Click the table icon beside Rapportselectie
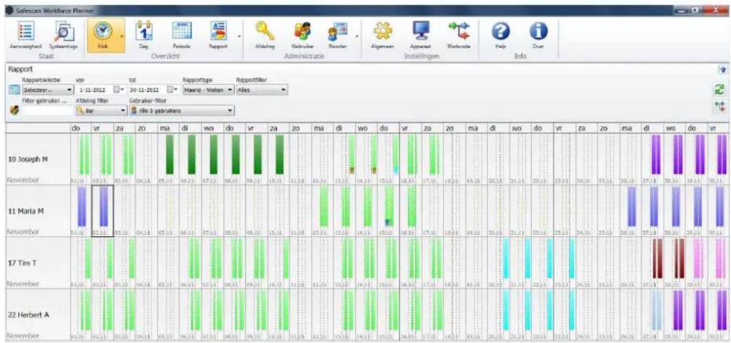This screenshot has width=731, height=343. pyautogui.click(x=15, y=90)
